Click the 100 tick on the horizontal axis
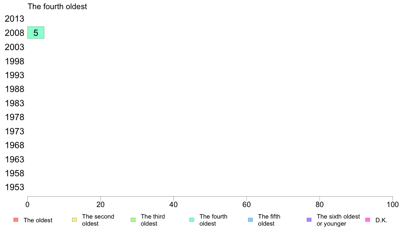The image size is (402, 249). 393,204
